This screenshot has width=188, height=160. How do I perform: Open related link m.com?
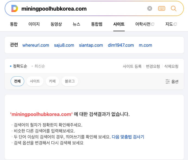click(x=145, y=45)
